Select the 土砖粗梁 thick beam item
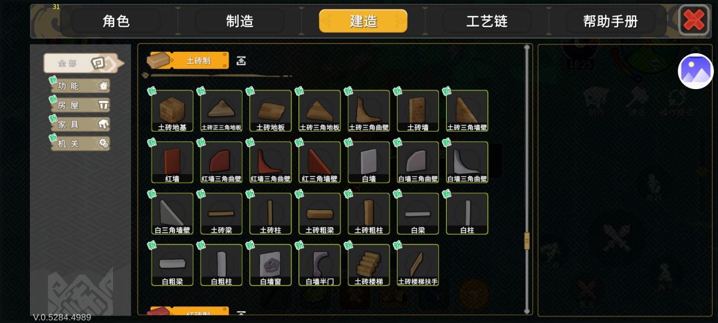 pyautogui.click(x=320, y=213)
